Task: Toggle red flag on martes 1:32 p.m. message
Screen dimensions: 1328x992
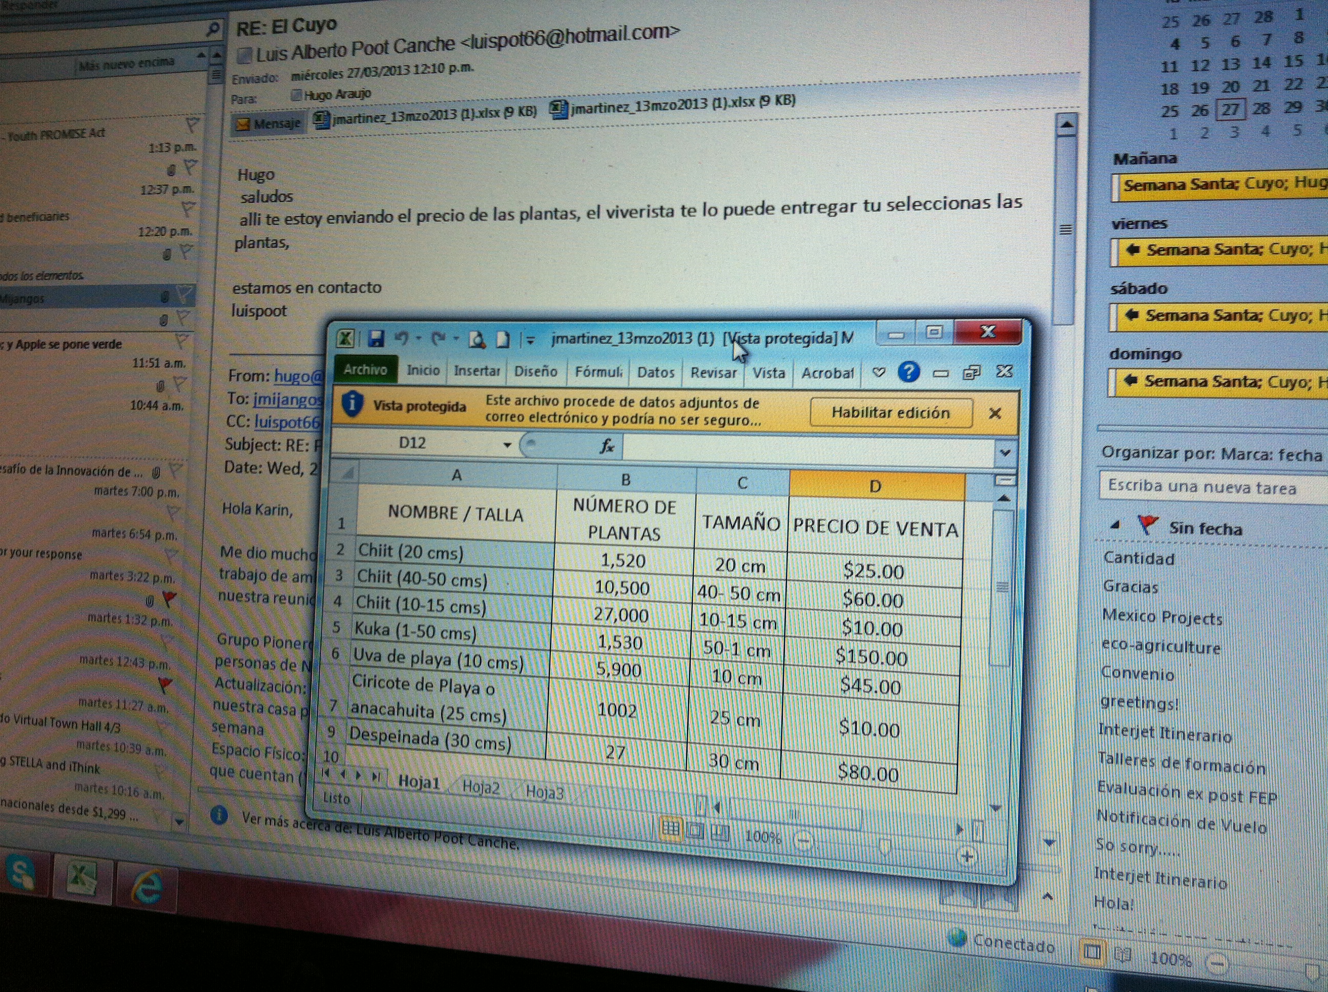Action: [169, 598]
